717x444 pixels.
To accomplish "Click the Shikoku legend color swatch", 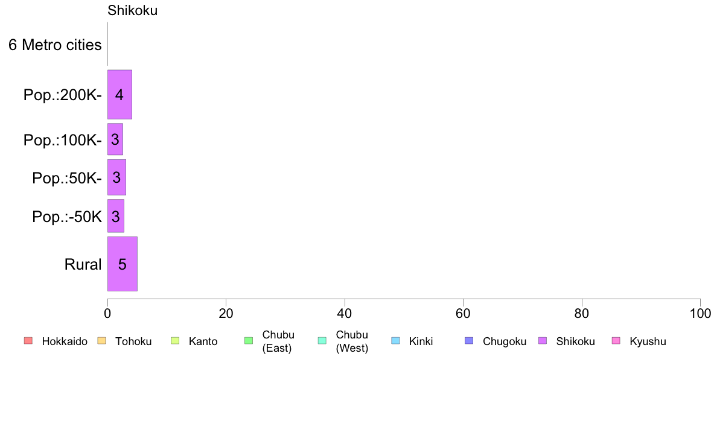I will point(543,341).
